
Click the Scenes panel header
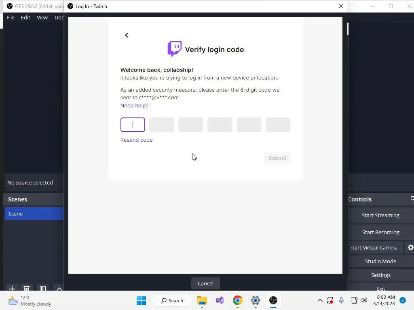point(33,199)
